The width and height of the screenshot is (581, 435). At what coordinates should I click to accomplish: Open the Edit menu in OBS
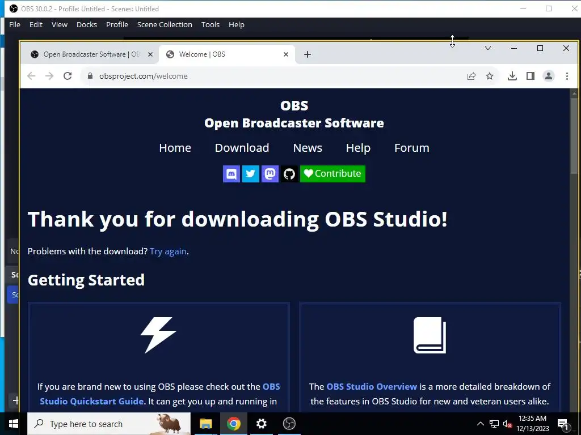point(36,25)
